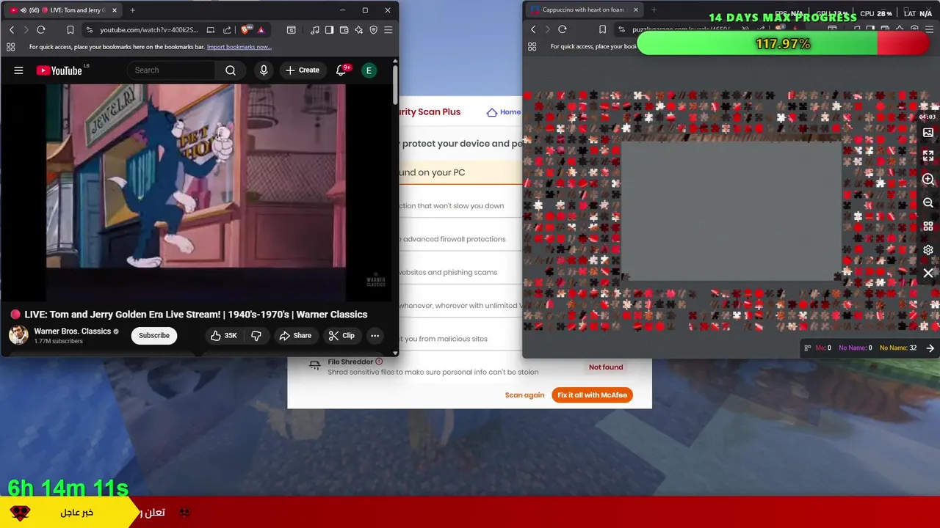Open more actions for the YouTube video

tap(375, 336)
